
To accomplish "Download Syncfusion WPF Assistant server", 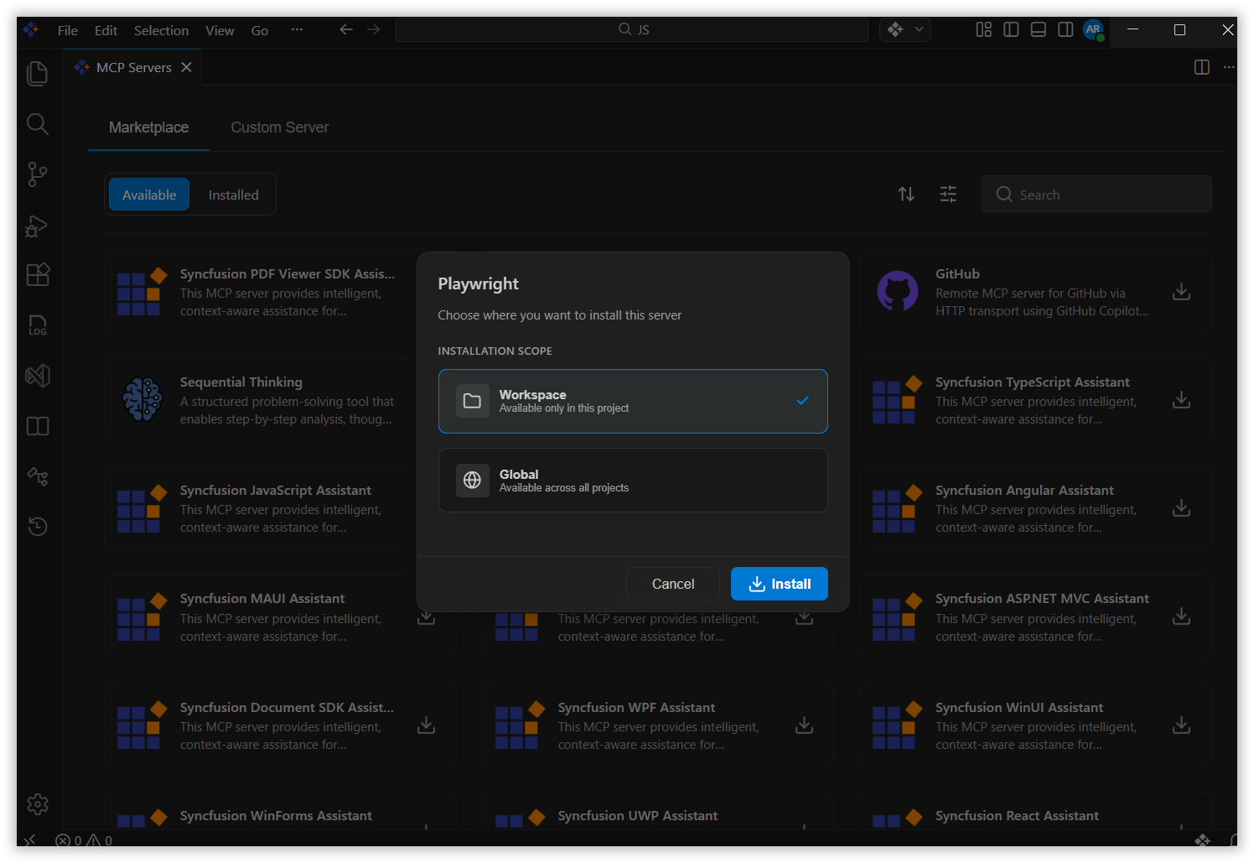I will pyautogui.click(x=804, y=725).
